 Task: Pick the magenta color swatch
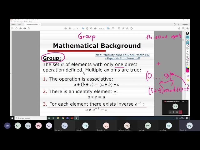click(x=187, y=70)
